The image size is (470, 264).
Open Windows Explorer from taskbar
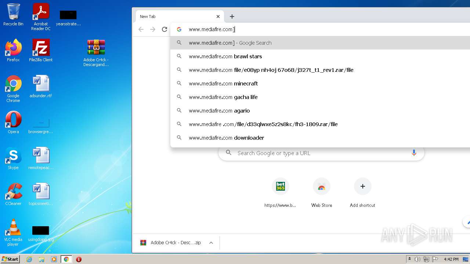pyautogui.click(x=41, y=259)
